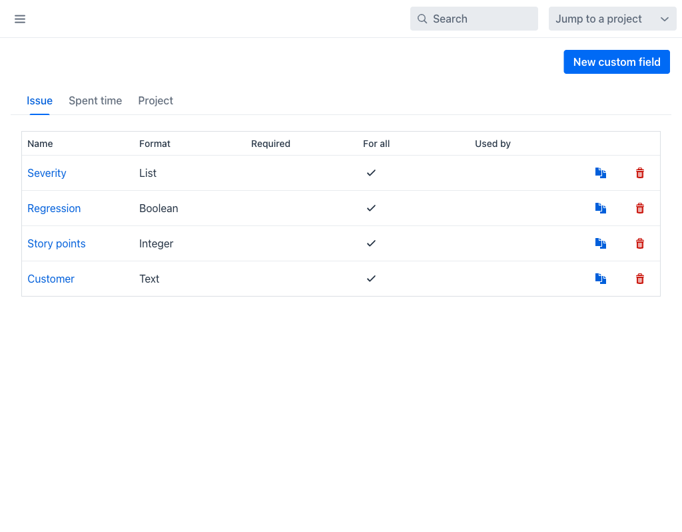Open the hamburger main menu
The width and height of the screenshot is (682, 532).
click(20, 19)
